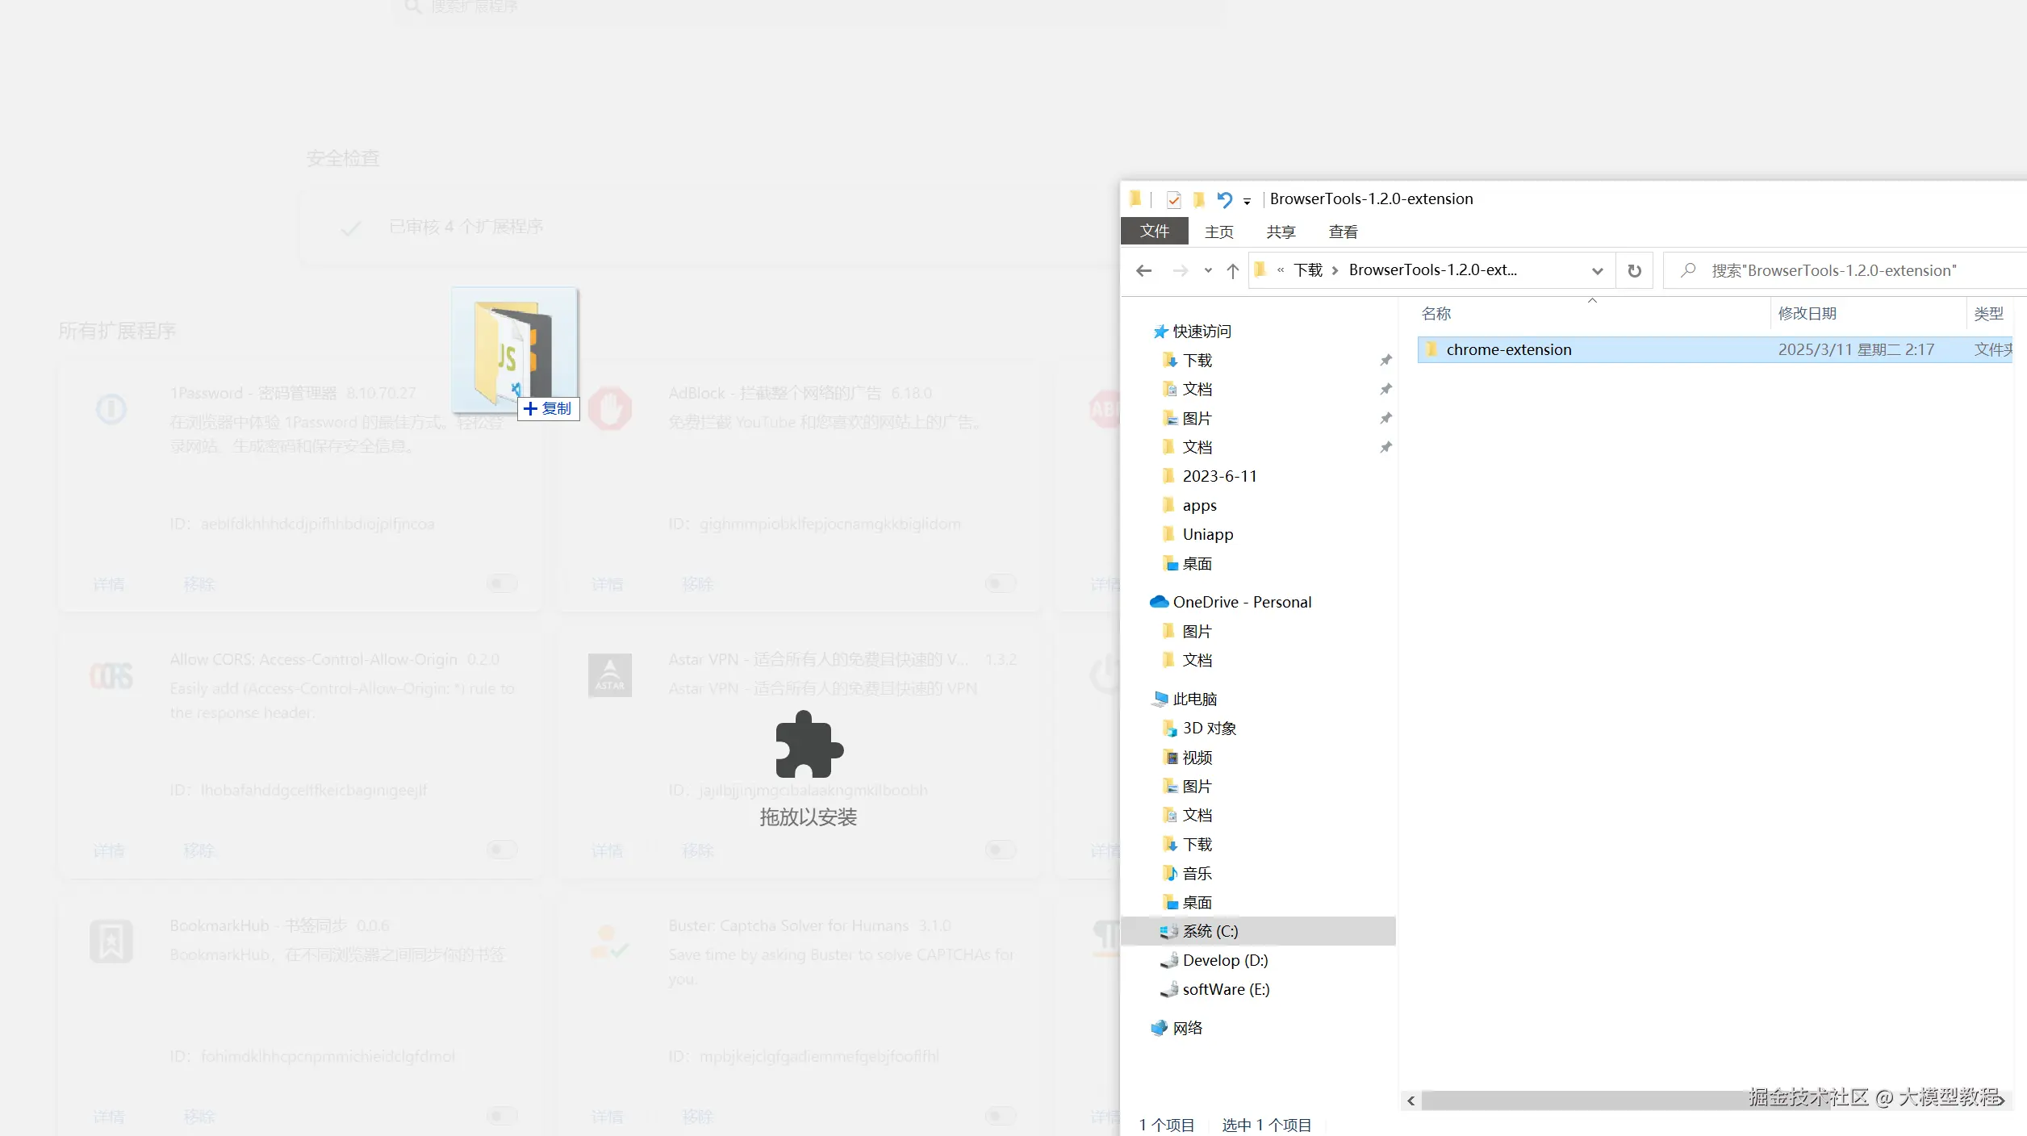This screenshot has height=1136, width=2027.
Task: Refresh the current folder view
Action: click(x=1634, y=271)
